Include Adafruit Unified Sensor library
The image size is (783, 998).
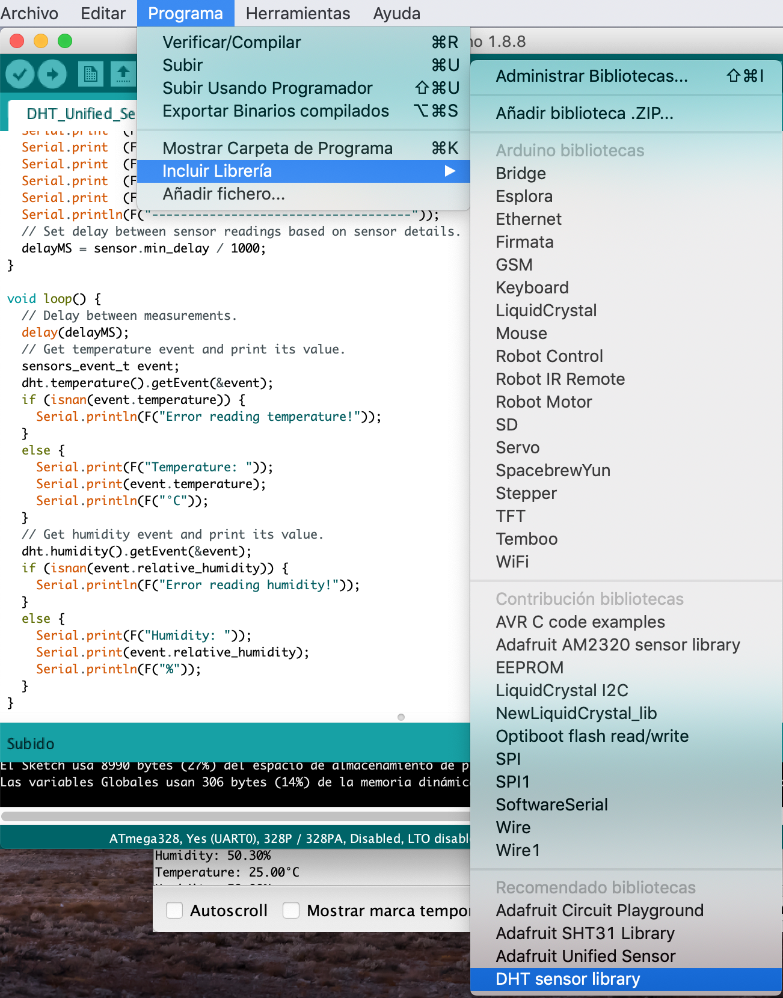pos(627,957)
